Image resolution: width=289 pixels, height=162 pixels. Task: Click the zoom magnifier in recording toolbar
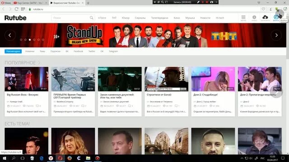163,2
